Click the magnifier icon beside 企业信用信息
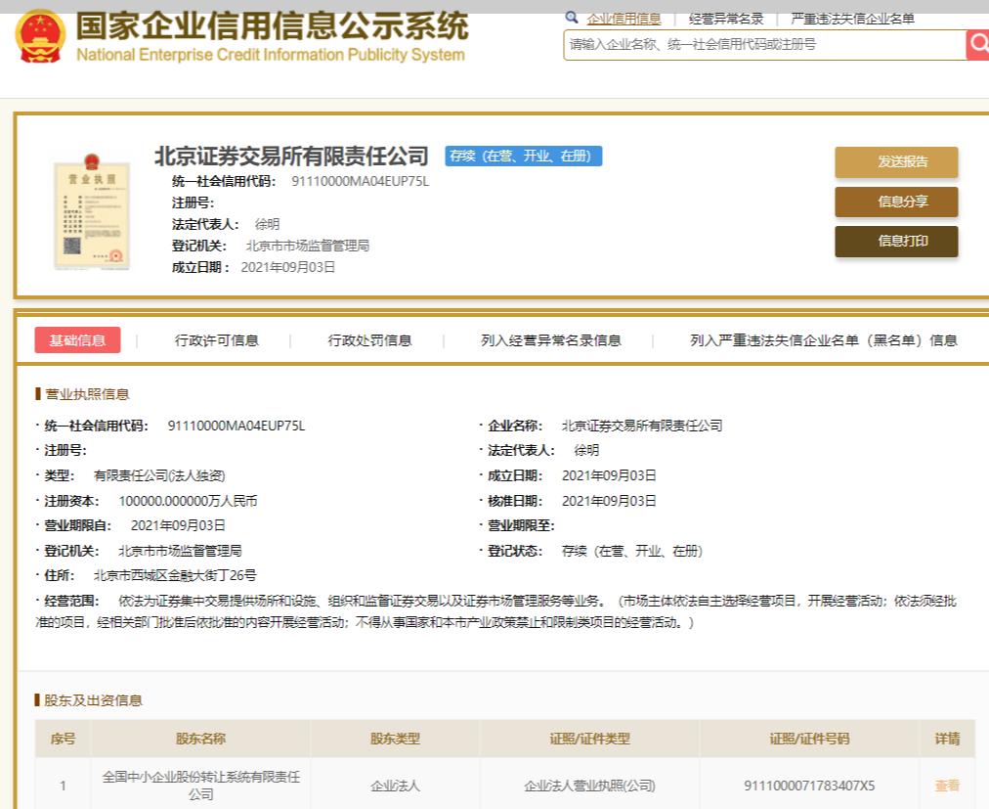Screen dimensions: 989x809 [572, 18]
